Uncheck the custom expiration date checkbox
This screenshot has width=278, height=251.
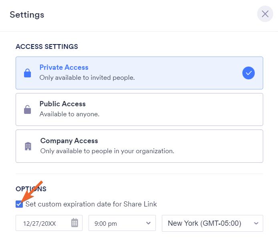pos(19,204)
